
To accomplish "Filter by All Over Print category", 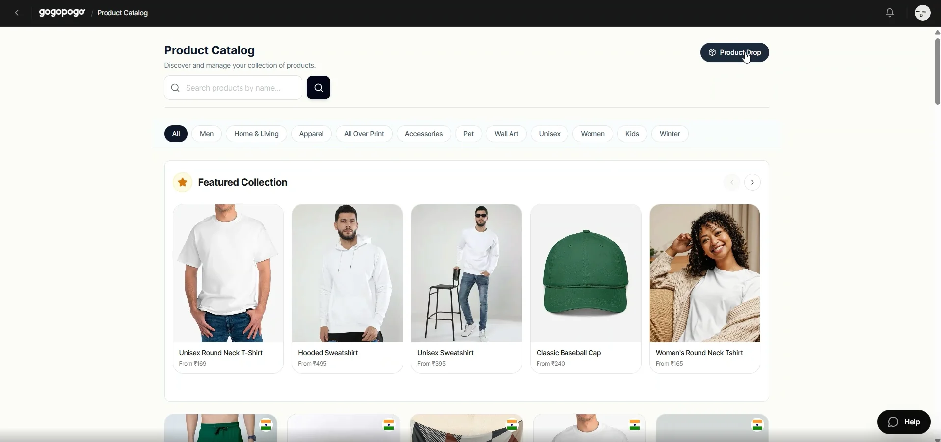I will pos(364,134).
